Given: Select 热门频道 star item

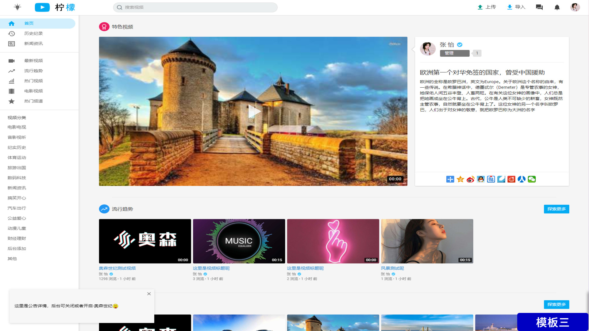Looking at the screenshot, I should click(33, 101).
